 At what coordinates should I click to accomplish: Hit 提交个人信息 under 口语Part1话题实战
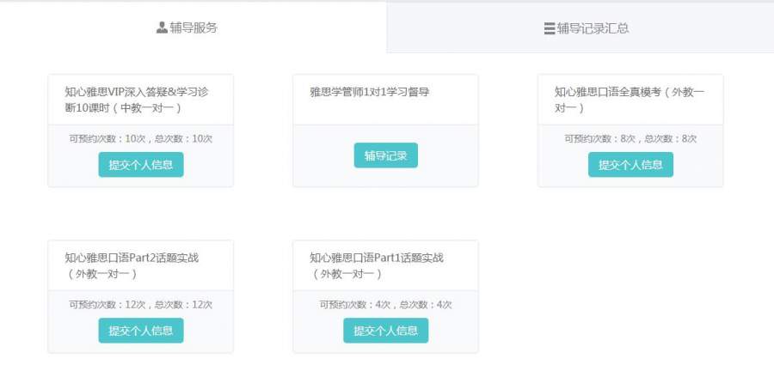(385, 331)
